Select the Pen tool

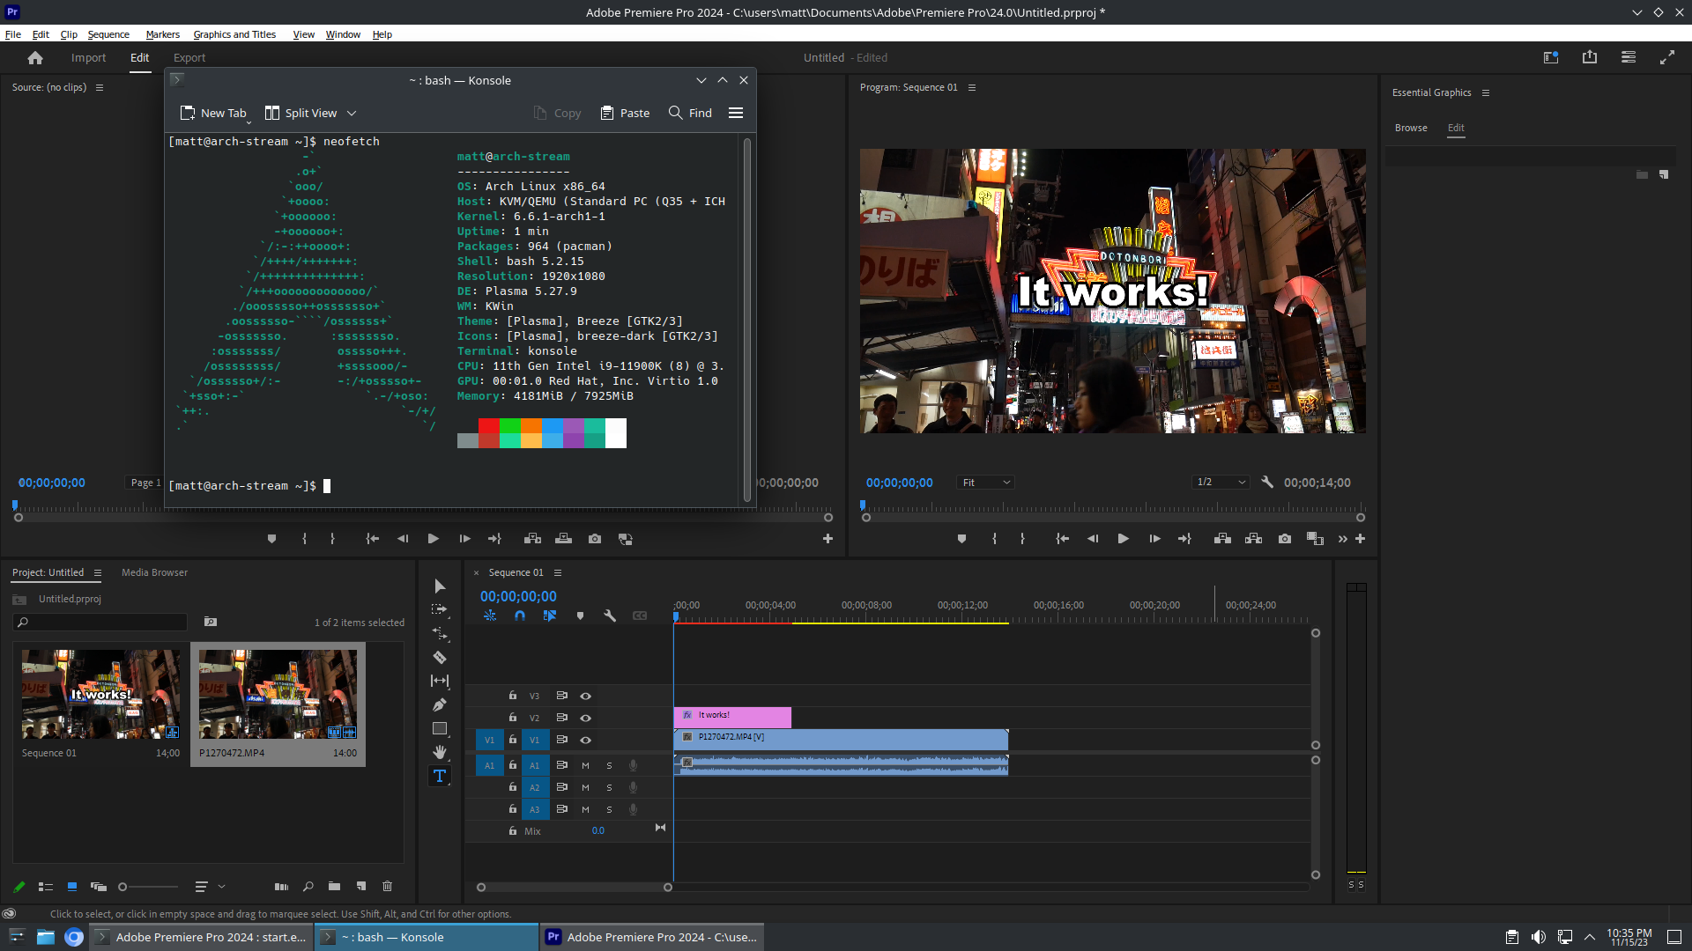point(440,704)
